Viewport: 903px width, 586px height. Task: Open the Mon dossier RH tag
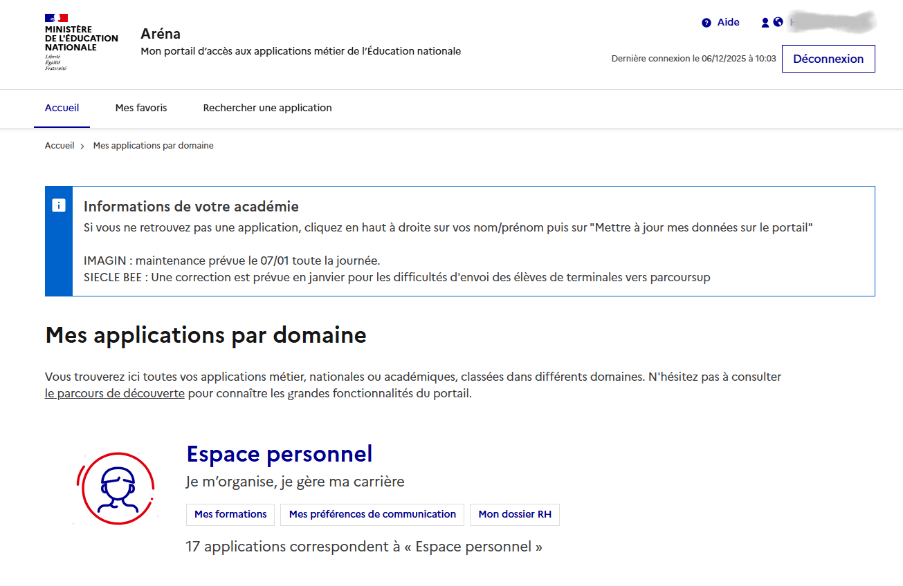(x=515, y=514)
